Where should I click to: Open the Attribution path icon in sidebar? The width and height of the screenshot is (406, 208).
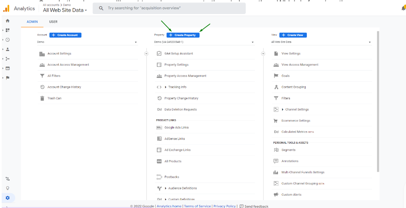[x=7, y=179]
